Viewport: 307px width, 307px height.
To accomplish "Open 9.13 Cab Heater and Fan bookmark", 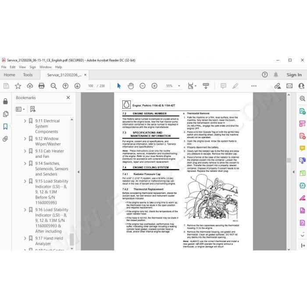I will tap(50, 153).
